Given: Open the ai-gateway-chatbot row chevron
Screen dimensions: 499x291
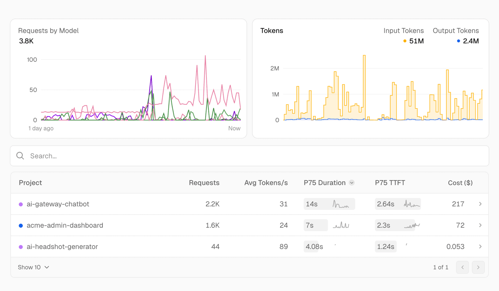Looking at the screenshot, I should (x=480, y=204).
